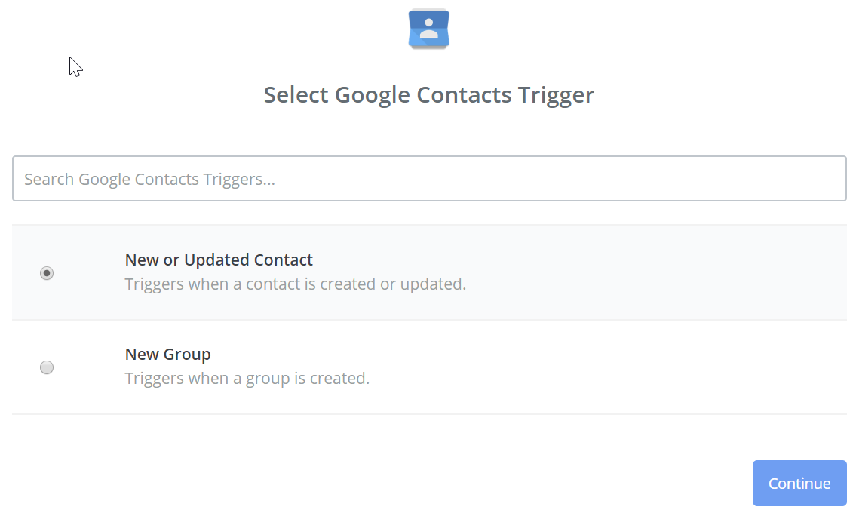Select the New Group radio button
The image size is (856, 513).
coord(47,367)
